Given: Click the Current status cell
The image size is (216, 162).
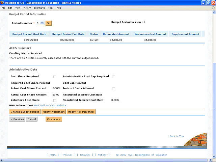Looking at the screenshot, I should (94, 40).
